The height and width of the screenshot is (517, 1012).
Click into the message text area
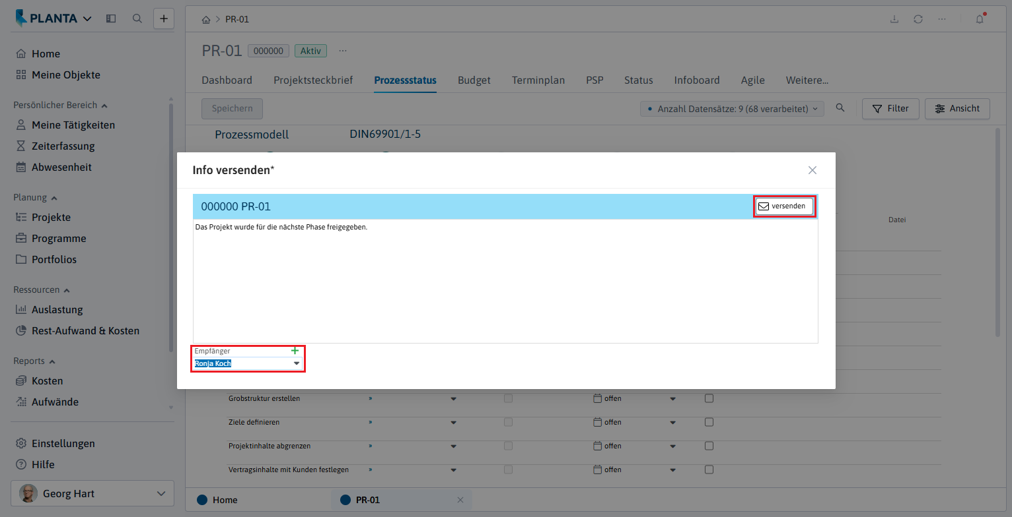point(505,281)
